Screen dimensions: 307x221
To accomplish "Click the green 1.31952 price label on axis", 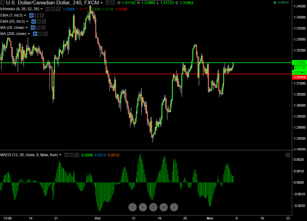I will (299, 62).
